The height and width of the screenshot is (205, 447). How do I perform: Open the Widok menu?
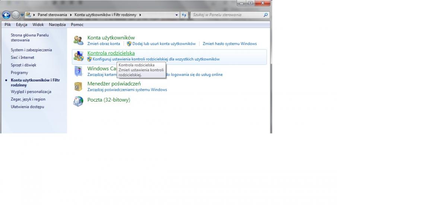click(38, 25)
